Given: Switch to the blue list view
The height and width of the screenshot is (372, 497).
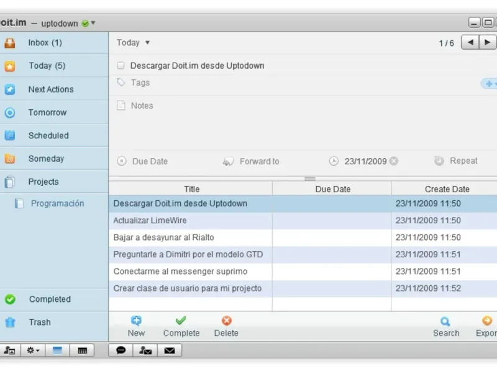Looking at the screenshot, I should point(57,350).
